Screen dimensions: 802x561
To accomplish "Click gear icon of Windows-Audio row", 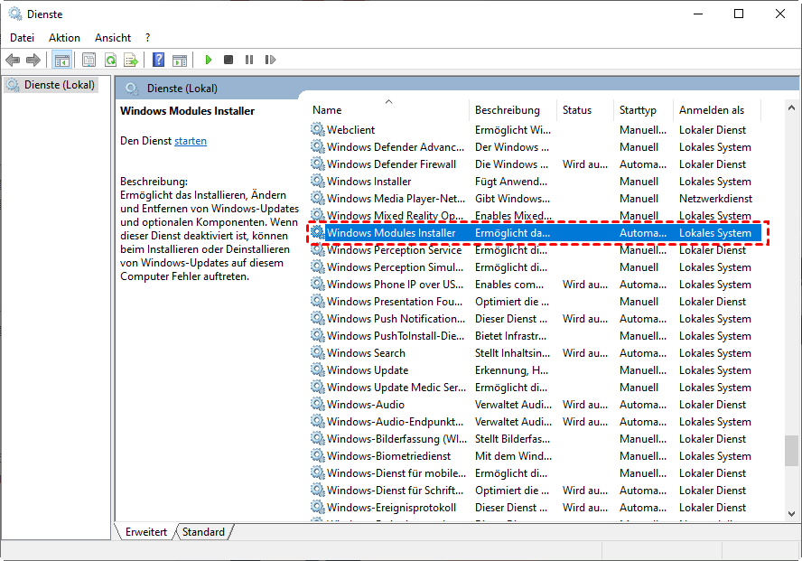I will tap(318, 404).
